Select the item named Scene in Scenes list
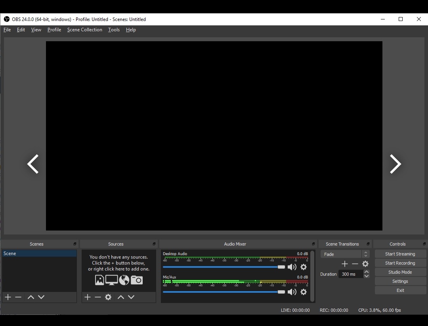The width and height of the screenshot is (428, 326). point(39,253)
